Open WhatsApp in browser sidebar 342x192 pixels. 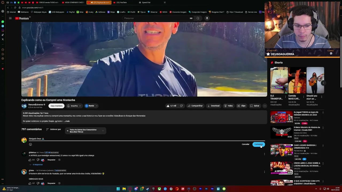pos(3,22)
